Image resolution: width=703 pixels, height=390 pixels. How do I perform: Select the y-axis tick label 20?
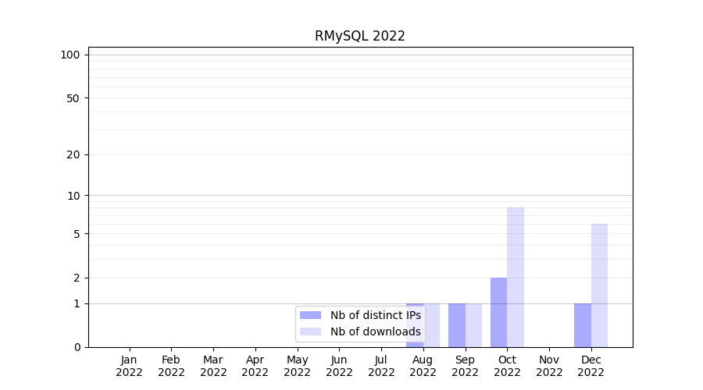point(73,154)
